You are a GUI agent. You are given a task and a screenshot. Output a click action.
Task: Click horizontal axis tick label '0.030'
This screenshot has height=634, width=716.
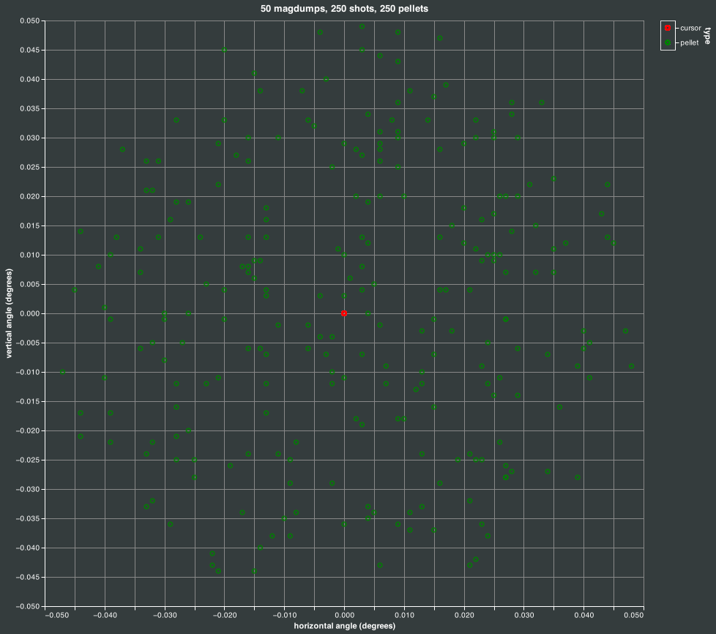(523, 615)
